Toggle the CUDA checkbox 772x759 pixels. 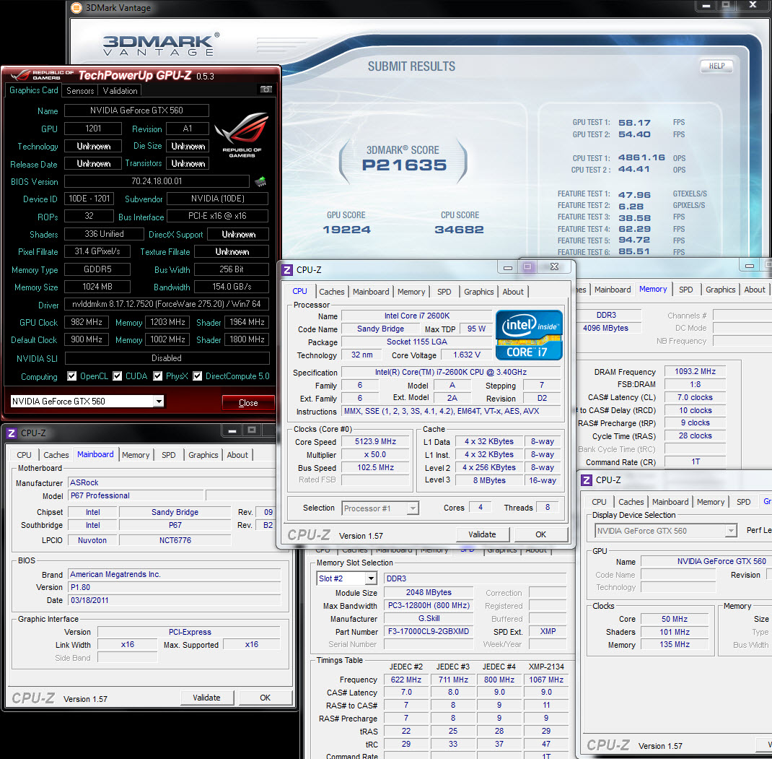(x=117, y=376)
